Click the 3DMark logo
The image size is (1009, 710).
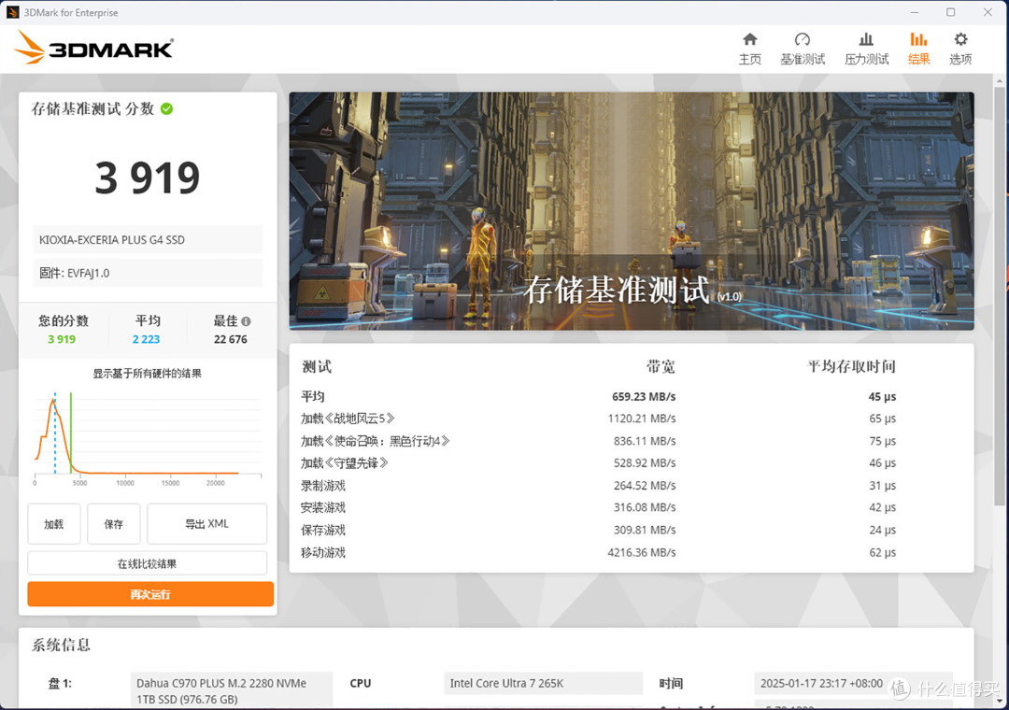(94, 49)
